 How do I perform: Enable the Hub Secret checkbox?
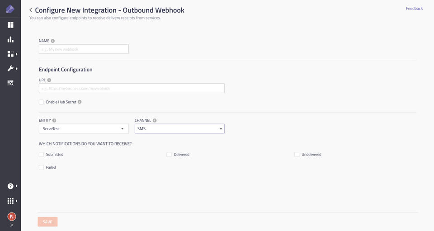coord(42,102)
